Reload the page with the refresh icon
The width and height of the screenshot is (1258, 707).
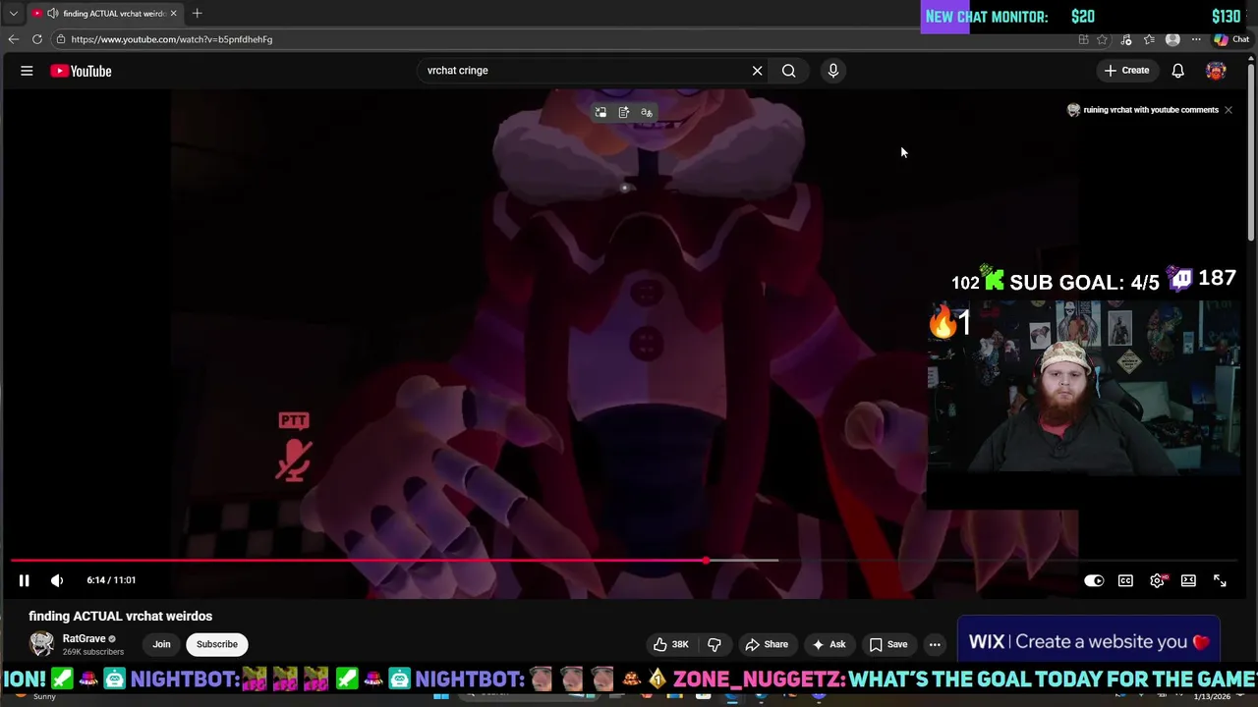(x=37, y=39)
